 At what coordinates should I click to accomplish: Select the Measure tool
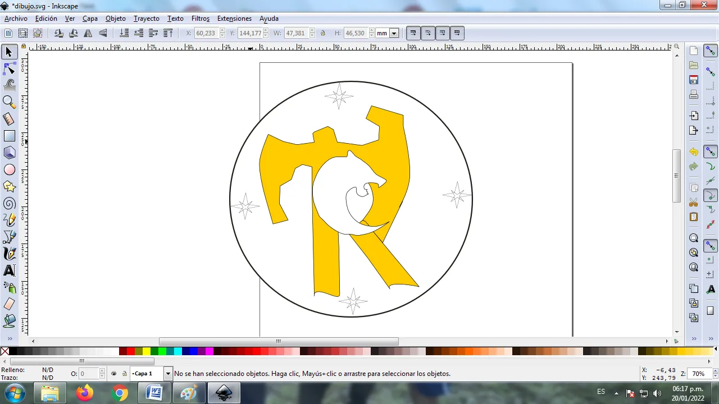point(9,119)
